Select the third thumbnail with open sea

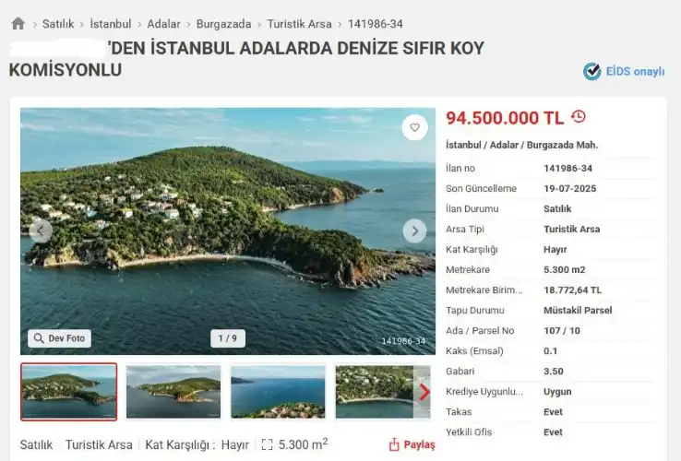pyautogui.click(x=278, y=392)
